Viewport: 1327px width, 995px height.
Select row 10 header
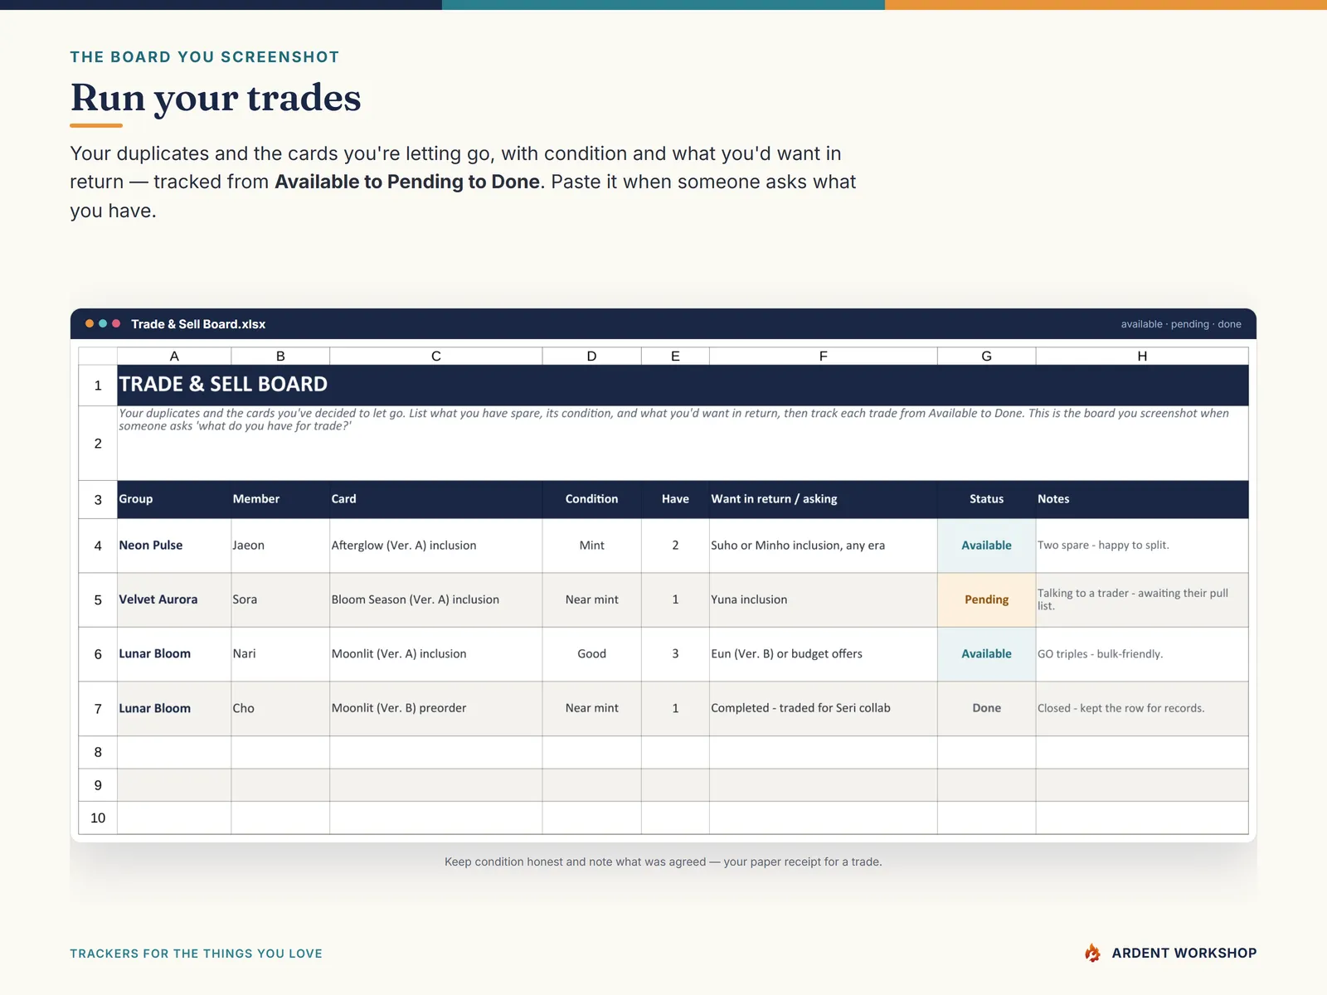(98, 818)
